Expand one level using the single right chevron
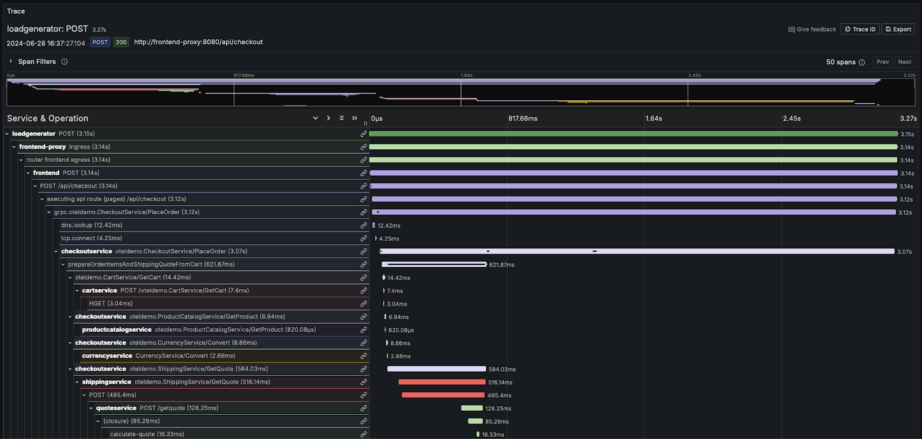 pos(328,118)
